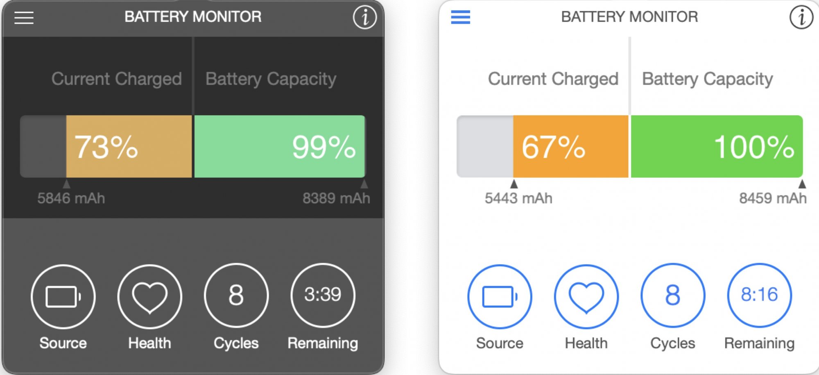Click the 5846 mAh charge label
Image resolution: width=819 pixels, height=375 pixels.
pos(71,198)
